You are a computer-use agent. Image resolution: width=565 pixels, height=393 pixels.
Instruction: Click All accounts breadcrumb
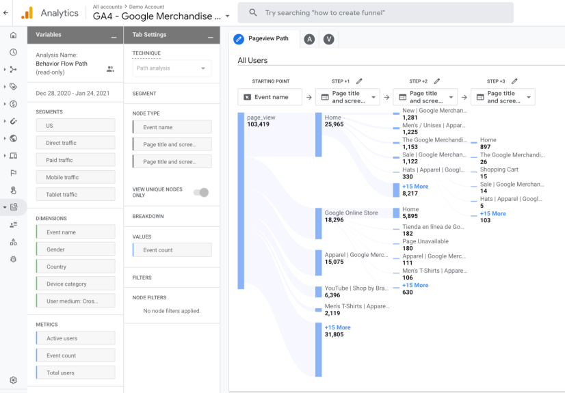coord(107,7)
